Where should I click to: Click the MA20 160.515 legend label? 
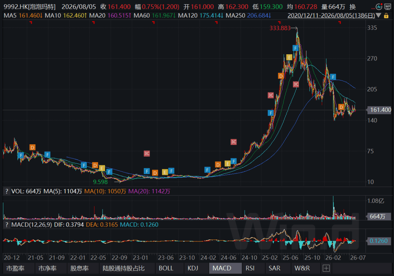pyautogui.click(x=110, y=16)
